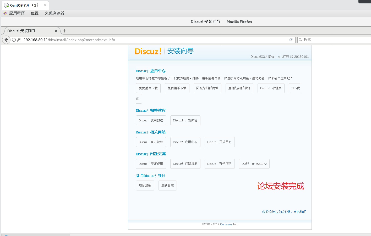This screenshot has height=236, width=371.
Task: Open Discuz! 安装使用 help
Action: coord(151,164)
